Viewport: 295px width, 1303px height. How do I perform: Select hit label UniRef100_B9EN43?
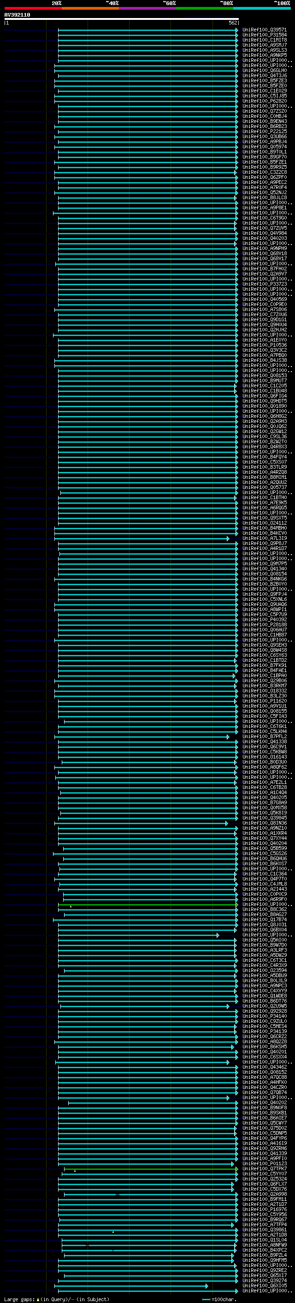pyautogui.click(x=264, y=122)
